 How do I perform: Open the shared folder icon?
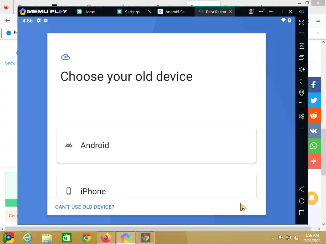pyautogui.click(x=301, y=105)
